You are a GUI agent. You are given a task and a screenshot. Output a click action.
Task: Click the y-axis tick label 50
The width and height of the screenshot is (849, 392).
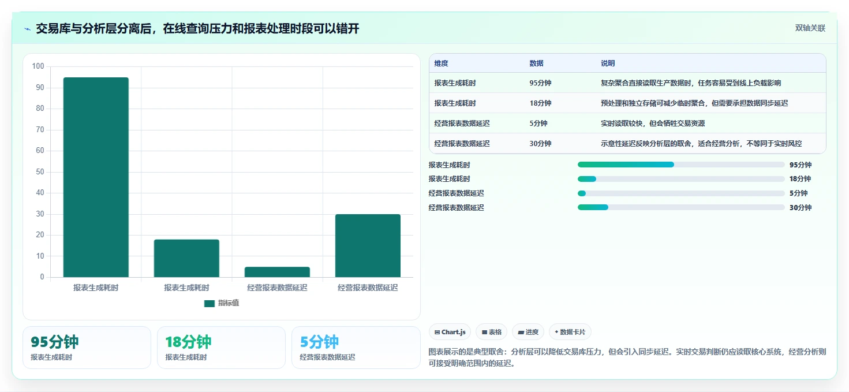click(x=40, y=172)
